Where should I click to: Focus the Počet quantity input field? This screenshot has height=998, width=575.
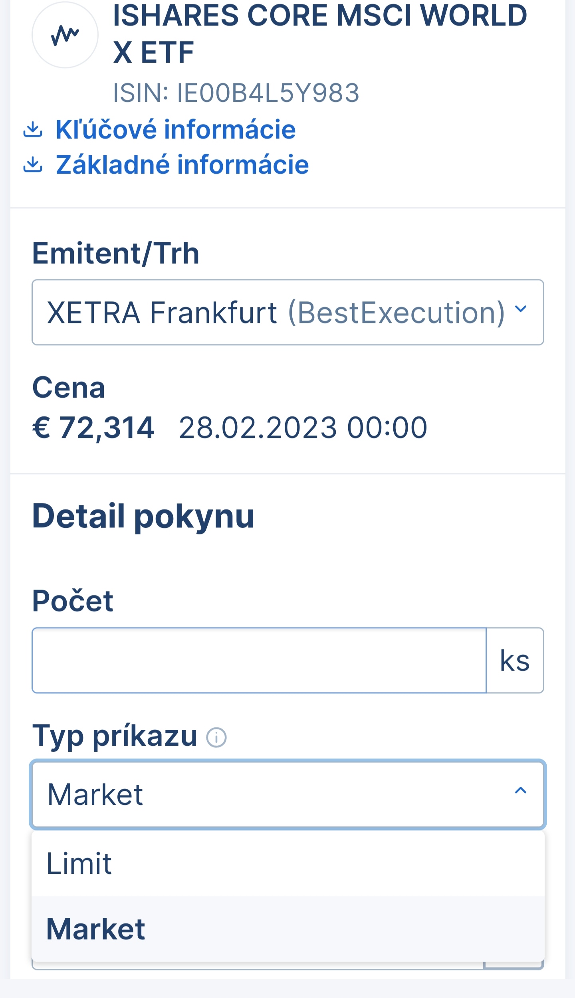click(x=259, y=660)
